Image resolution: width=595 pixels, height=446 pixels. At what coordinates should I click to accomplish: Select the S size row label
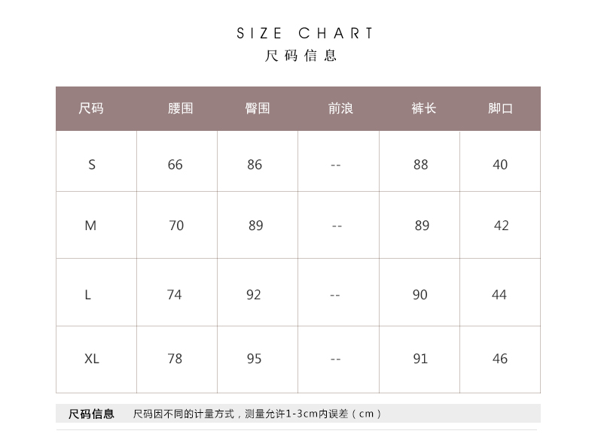(92, 165)
